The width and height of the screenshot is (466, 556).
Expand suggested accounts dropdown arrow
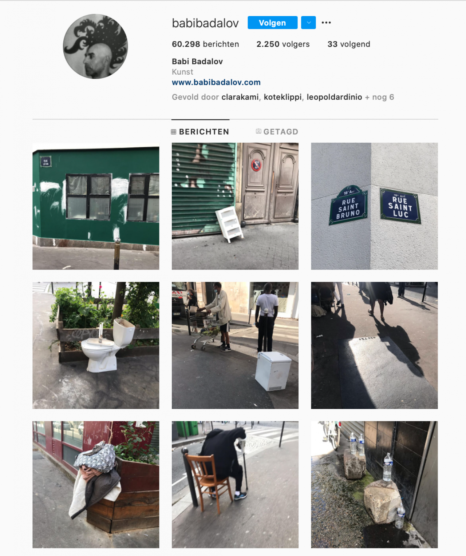point(308,23)
